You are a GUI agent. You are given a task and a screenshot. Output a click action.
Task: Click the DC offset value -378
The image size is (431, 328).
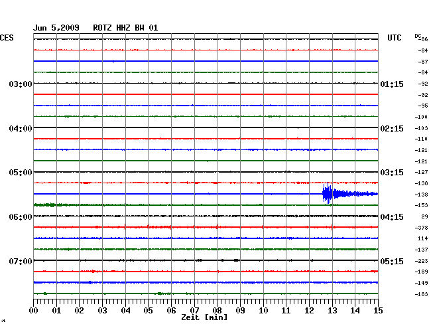pyautogui.click(x=421, y=228)
